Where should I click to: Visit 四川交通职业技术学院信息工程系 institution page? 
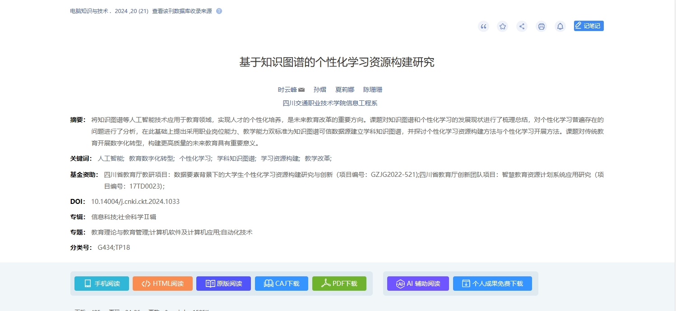(331, 103)
